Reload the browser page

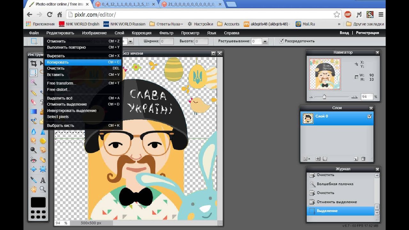coord(50,14)
